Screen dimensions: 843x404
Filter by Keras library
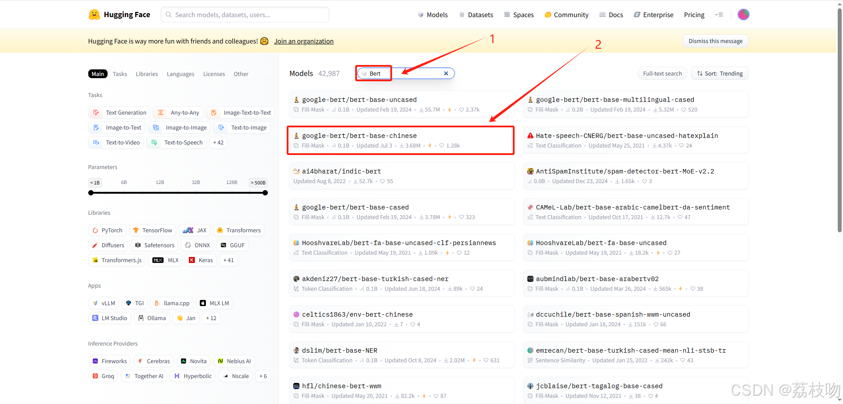pyautogui.click(x=201, y=260)
